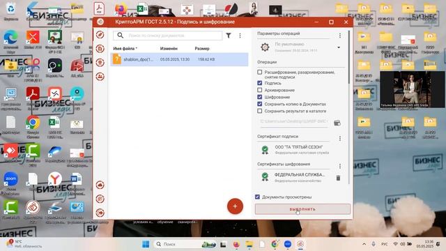
Task: Click the webcam video thumbnail of the presenter
Action: 412,89
